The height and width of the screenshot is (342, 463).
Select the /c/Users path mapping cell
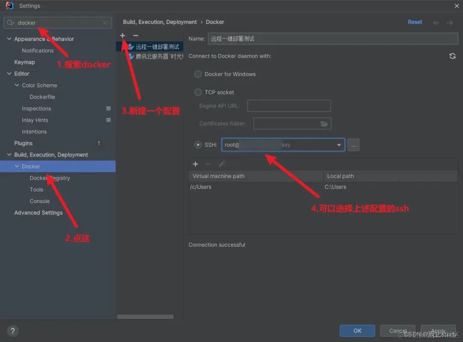(256, 187)
